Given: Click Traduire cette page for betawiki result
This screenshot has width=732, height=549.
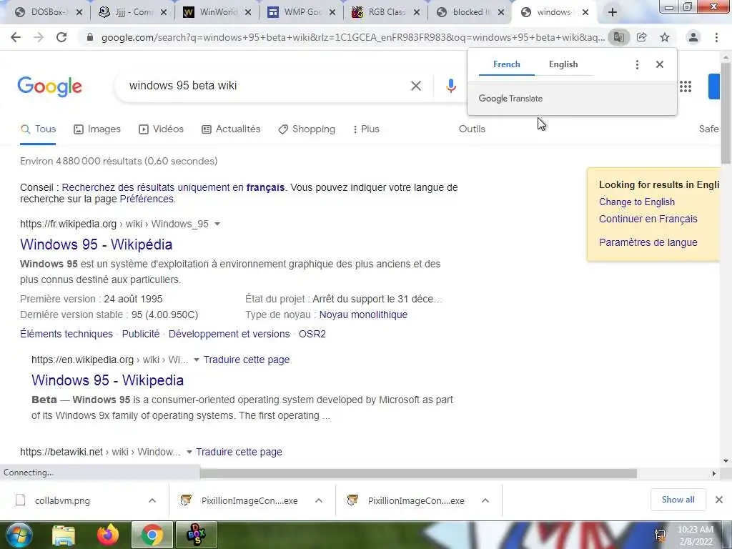Looking at the screenshot, I should [x=239, y=452].
